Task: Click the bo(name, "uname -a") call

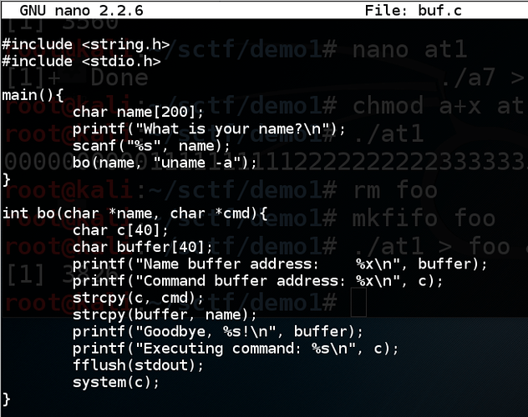Action: [165, 163]
